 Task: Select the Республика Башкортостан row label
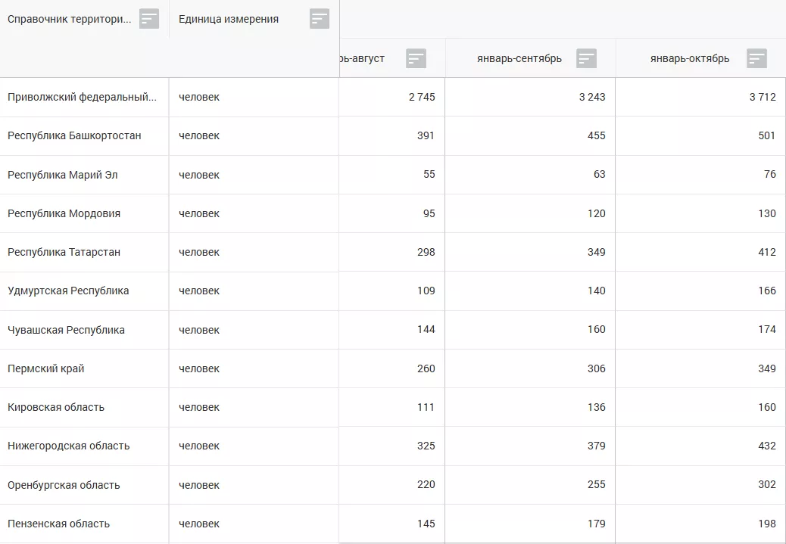tap(74, 136)
